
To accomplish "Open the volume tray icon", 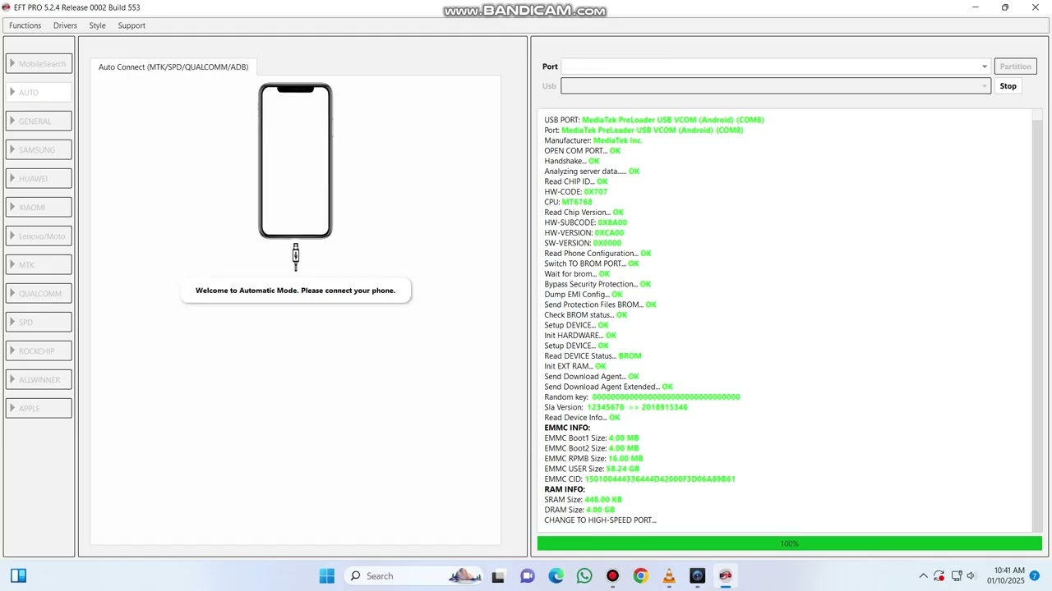I will (x=971, y=576).
